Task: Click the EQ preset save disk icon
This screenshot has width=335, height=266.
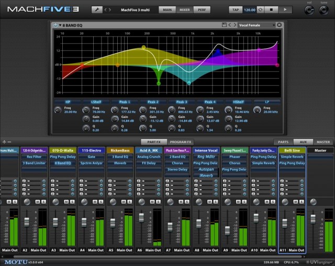Action: tap(224, 25)
